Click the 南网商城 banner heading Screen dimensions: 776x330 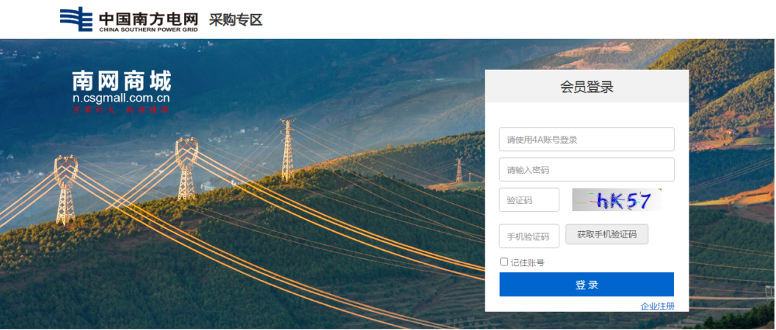[121, 81]
